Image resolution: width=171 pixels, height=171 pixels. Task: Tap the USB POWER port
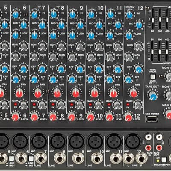tap(152, 119)
